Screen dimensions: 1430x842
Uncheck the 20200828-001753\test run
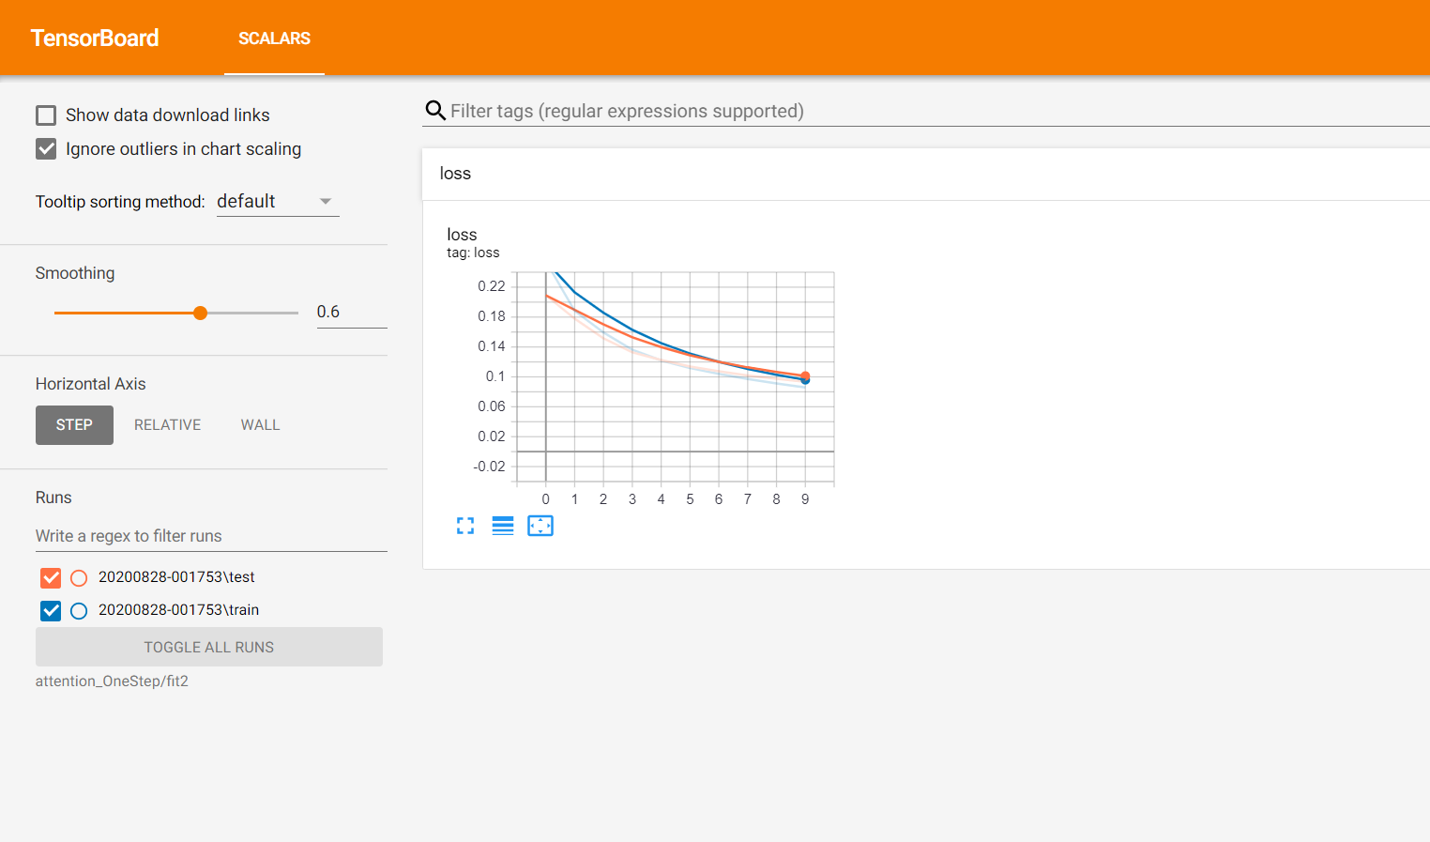point(50,577)
